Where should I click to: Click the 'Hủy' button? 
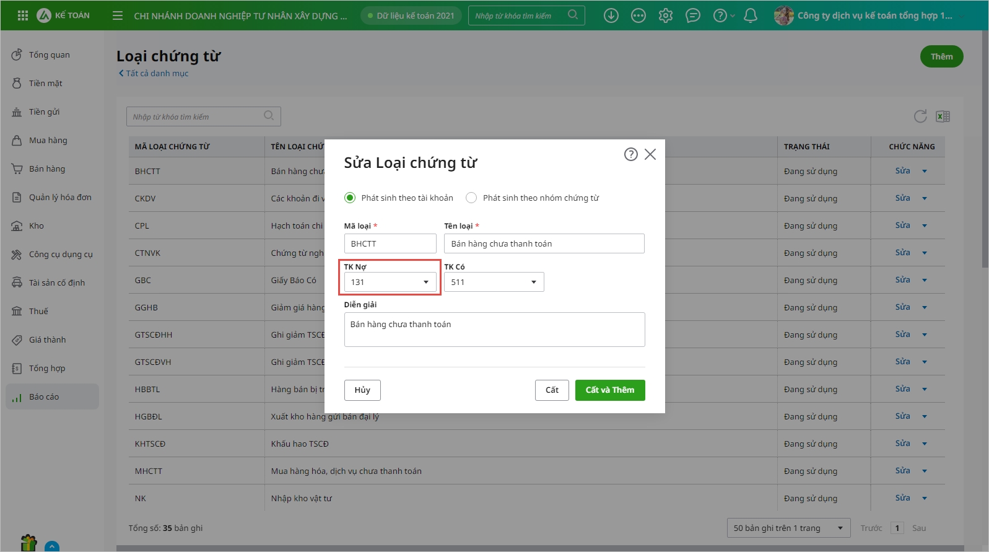pyautogui.click(x=362, y=390)
